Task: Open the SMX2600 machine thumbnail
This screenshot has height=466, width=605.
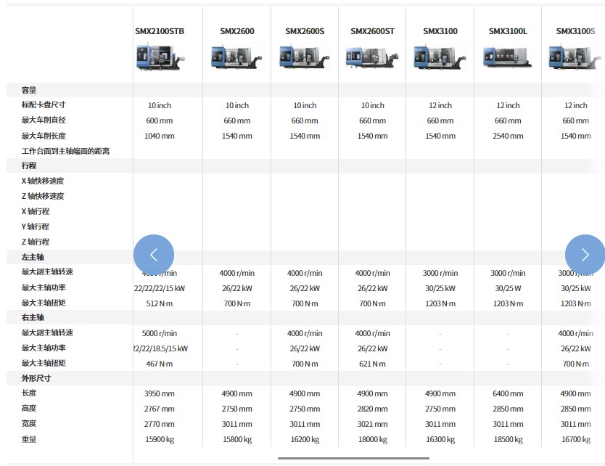Action: click(x=237, y=57)
